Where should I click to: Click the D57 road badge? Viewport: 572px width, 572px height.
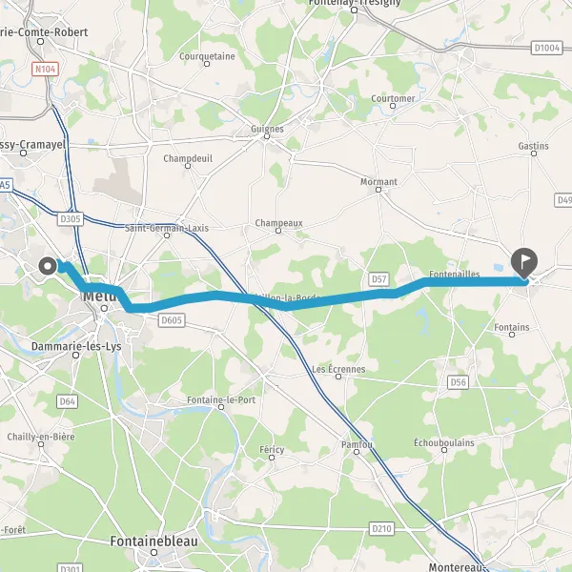(378, 279)
